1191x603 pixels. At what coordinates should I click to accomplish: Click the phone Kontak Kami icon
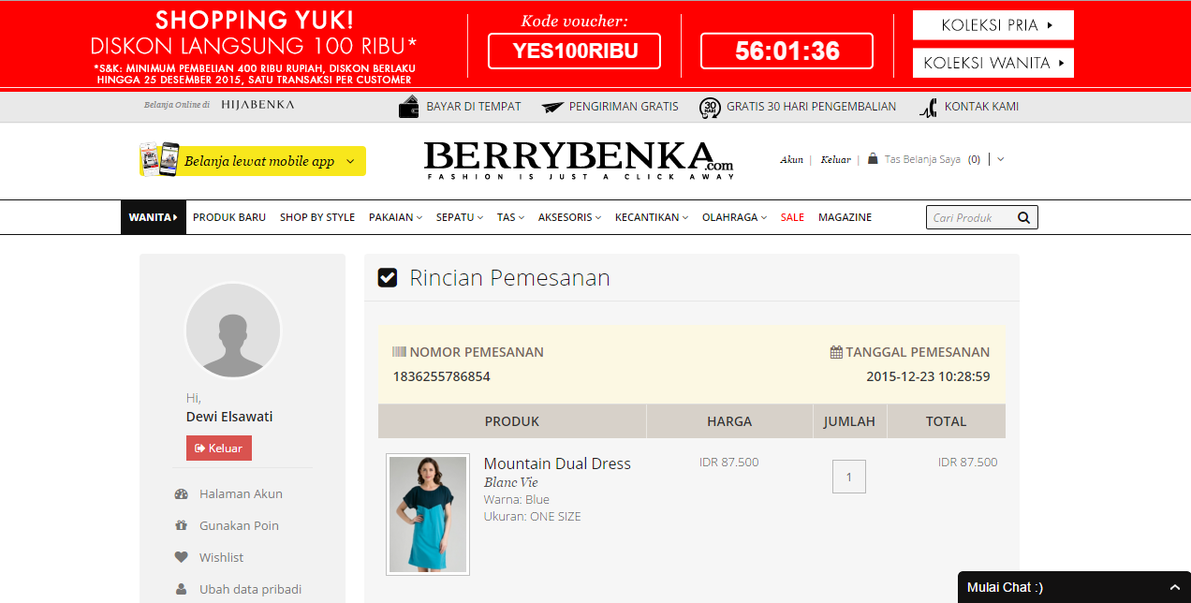(928, 108)
